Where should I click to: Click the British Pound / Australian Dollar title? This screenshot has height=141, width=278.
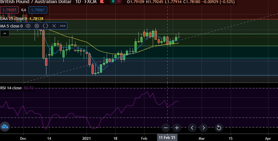36,2
